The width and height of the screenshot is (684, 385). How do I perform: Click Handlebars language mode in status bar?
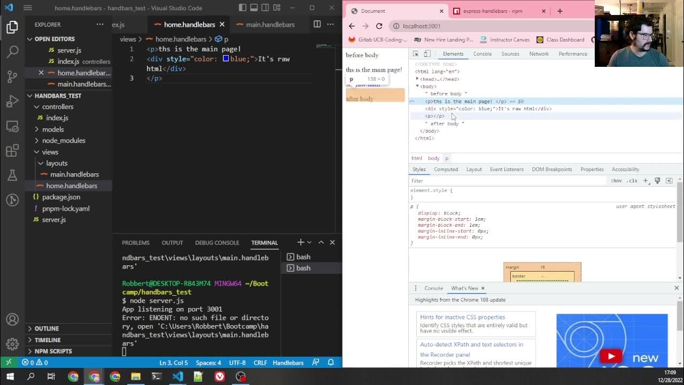288,363
